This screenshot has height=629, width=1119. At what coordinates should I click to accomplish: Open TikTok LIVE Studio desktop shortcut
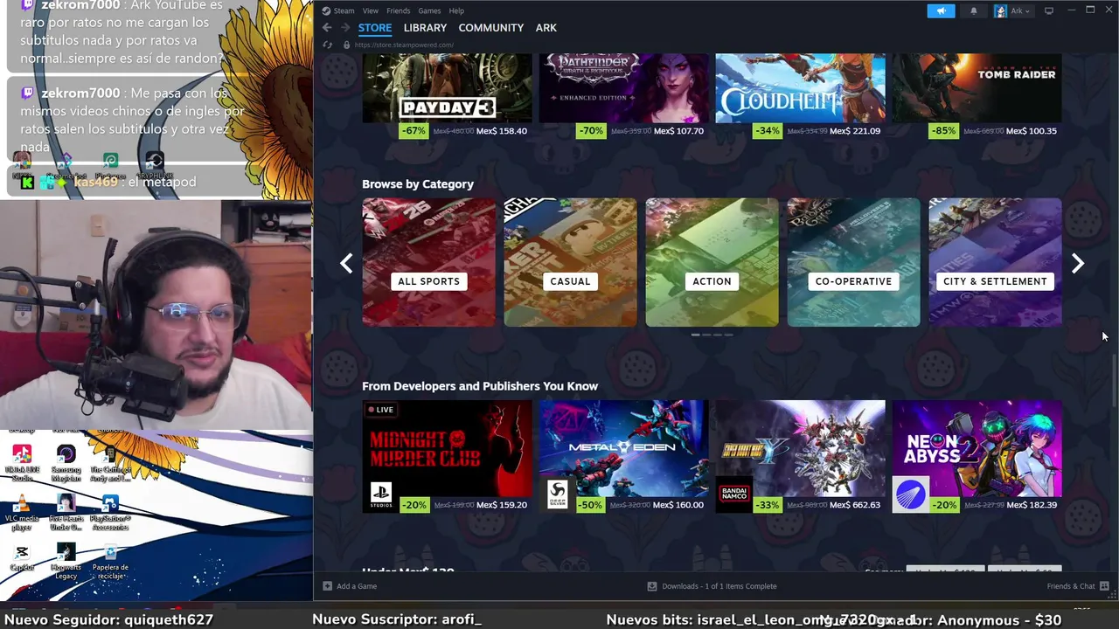[23, 463]
